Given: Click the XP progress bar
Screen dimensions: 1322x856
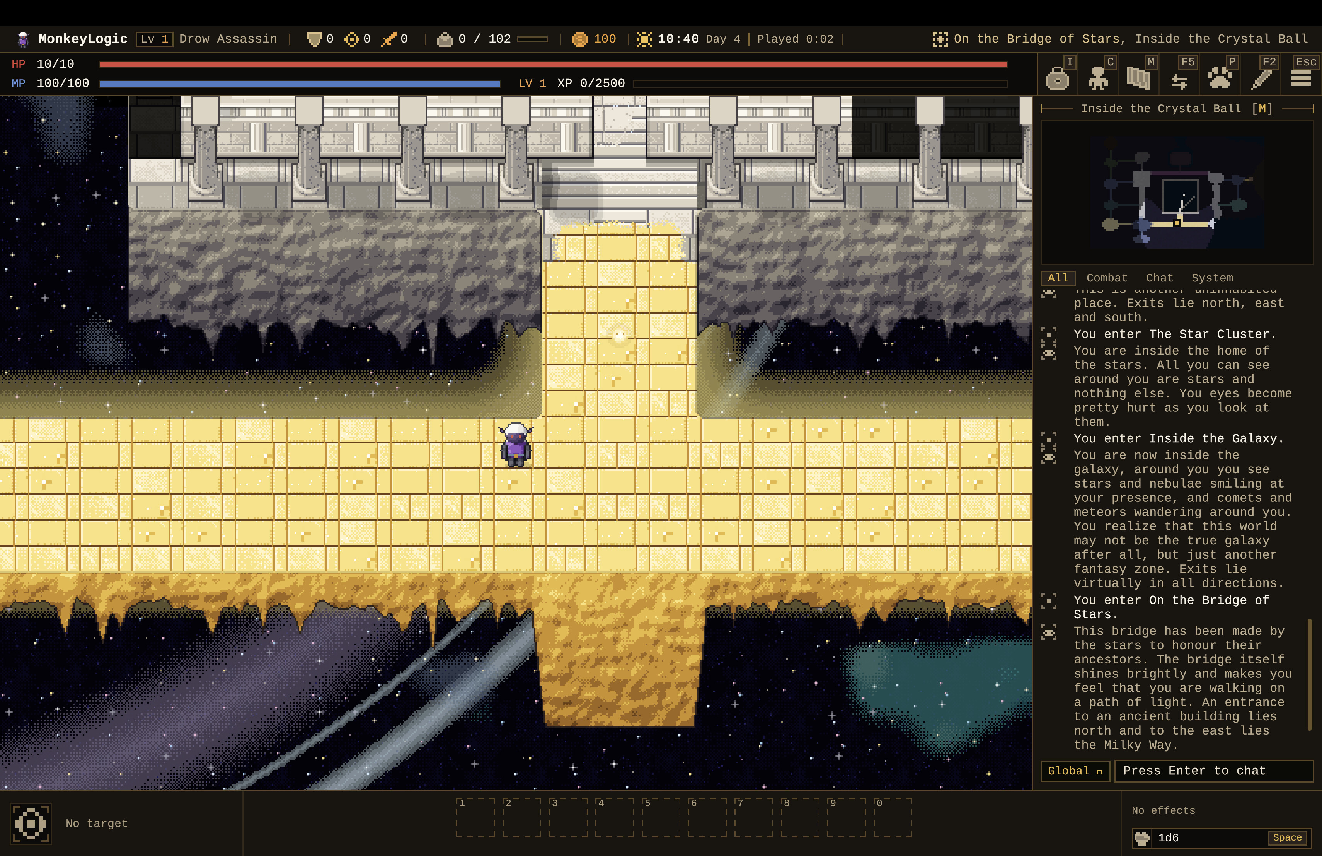Looking at the screenshot, I should [820, 84].
